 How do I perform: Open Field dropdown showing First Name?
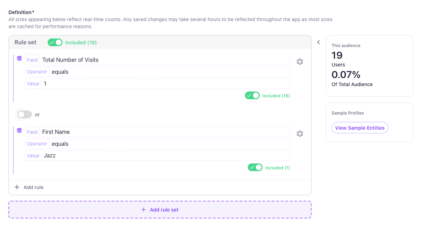(157, 132)
